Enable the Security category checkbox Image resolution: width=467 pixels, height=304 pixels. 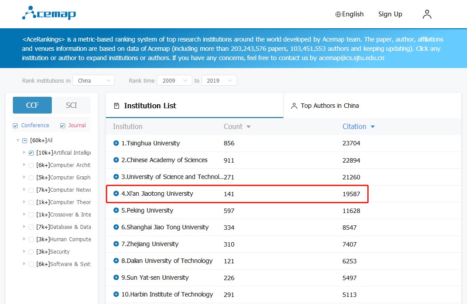(31, 252)
